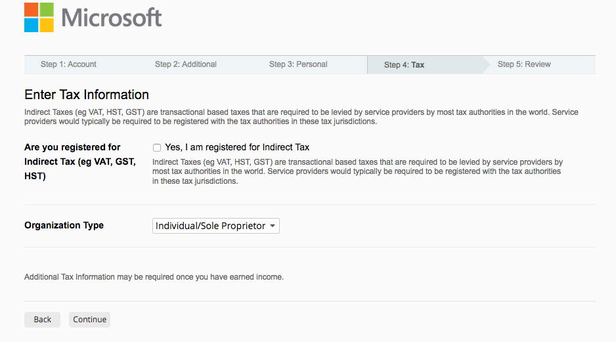Click 'Are you registered for Indirect Tax' label
Screen dimensions: 616x342
click(80, 161)
